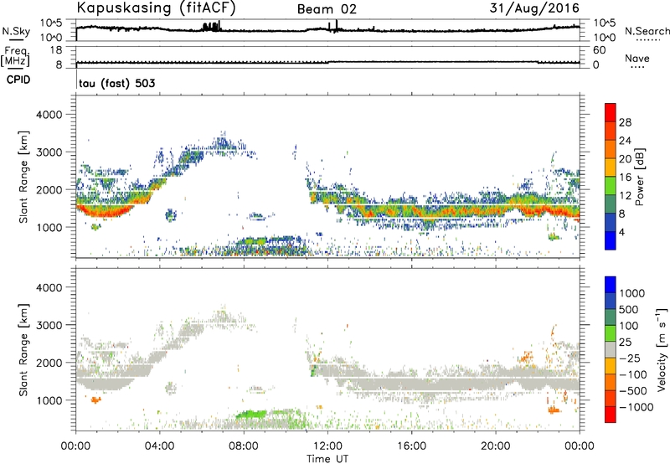The image size is (670, 464).
Task: Click the '4000' tick in power panel
Action: tap(49, 115)
